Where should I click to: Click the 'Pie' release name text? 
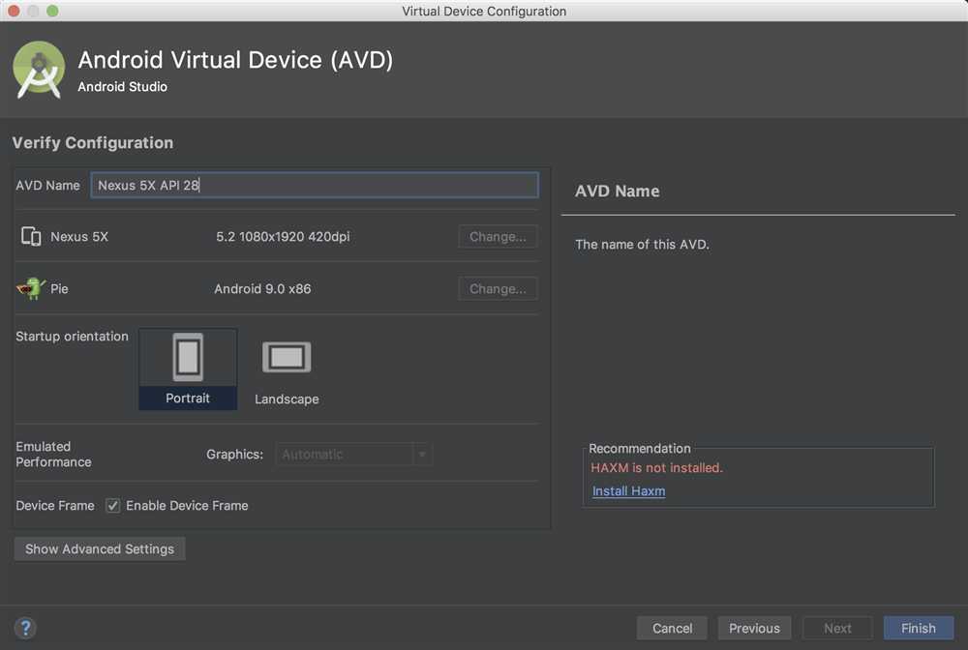point(59,288)
